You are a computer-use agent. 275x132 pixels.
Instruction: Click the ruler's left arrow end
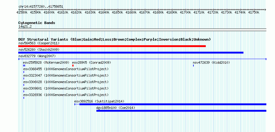coord(19,10)
